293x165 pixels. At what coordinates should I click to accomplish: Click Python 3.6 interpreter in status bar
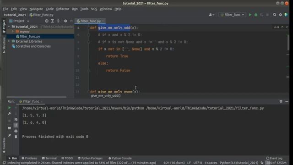point(239,163)
